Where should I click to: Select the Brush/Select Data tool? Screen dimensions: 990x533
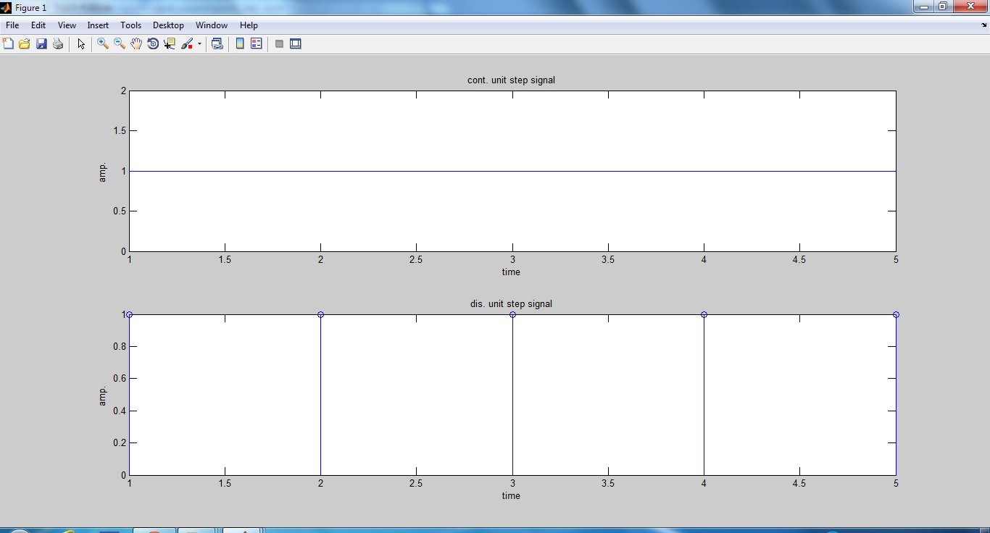point(186,43)
